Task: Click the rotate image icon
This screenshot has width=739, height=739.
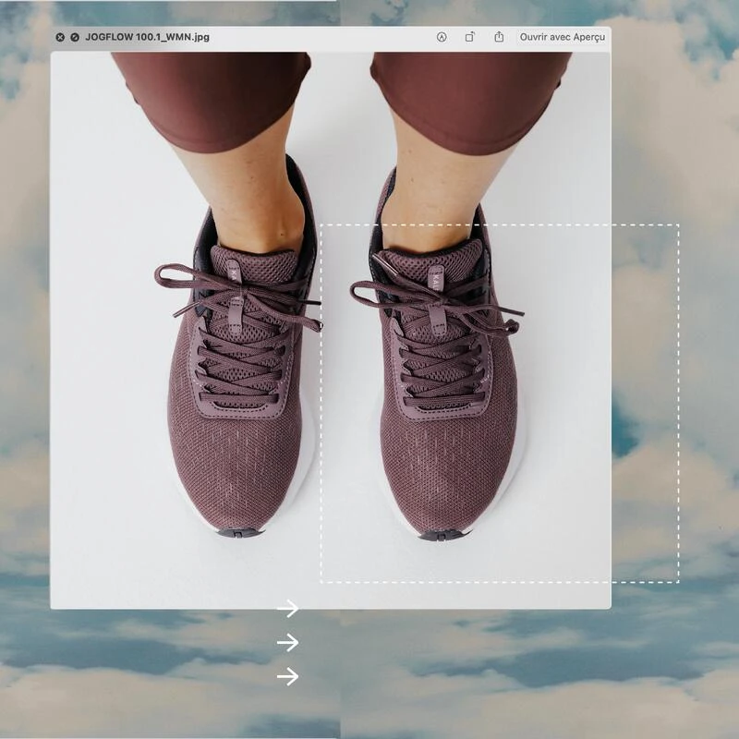Action: coord(469,37)
